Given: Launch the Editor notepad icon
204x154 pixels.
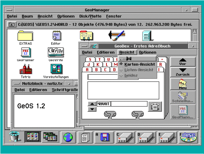Looking at the screenshot, I should pyautogui.click(x=57, y=35).
